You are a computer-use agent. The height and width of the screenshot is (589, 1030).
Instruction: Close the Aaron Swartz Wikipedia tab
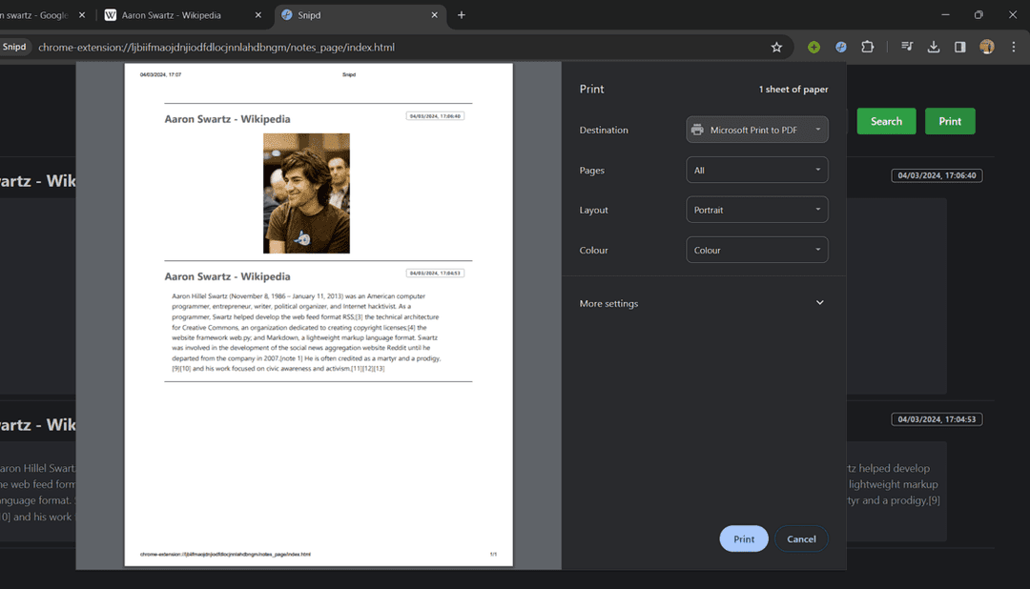point(258,15)
